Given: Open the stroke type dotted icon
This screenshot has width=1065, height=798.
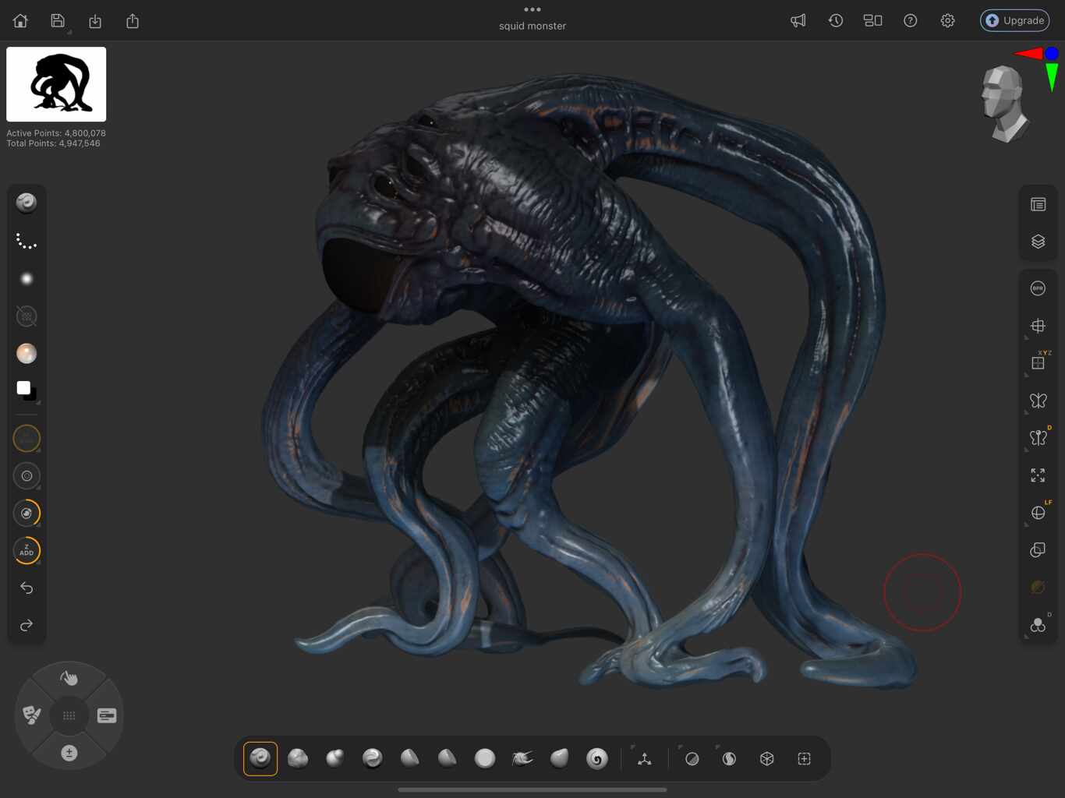Looking at the screenshot, I should pyautogui.click(x=27, y=242).
